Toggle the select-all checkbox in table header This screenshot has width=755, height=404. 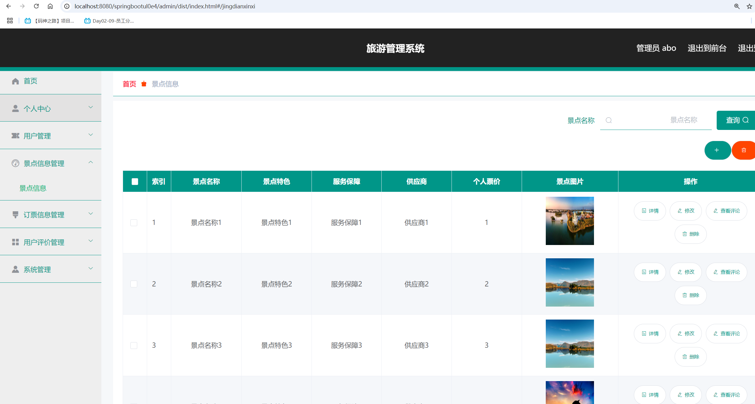click(x=134, y=182)
